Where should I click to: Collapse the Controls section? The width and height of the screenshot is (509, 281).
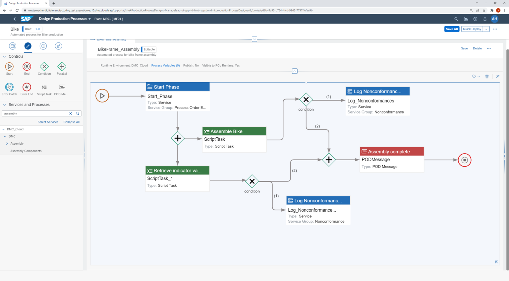(4, 56)
